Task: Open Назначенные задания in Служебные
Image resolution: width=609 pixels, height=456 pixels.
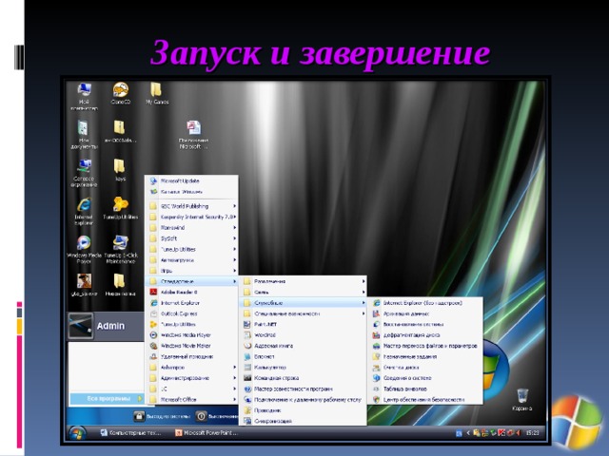Action: pyautogui.click(x=425, y=356)
